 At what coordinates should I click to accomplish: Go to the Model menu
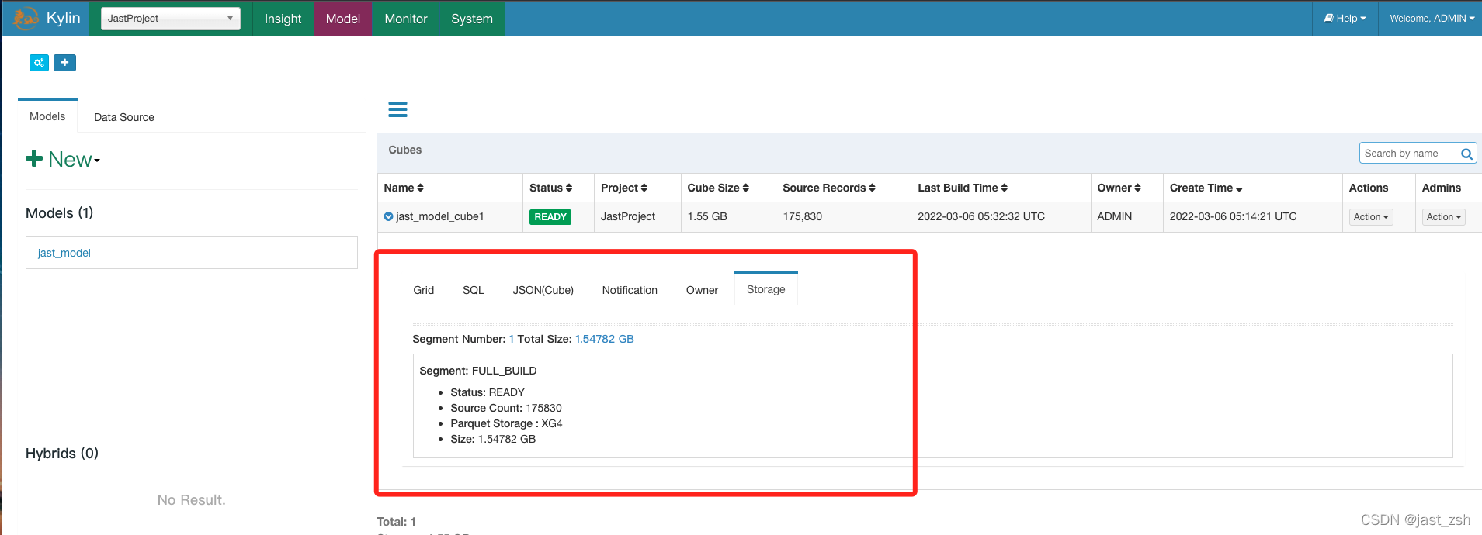[x=343, y=19]
